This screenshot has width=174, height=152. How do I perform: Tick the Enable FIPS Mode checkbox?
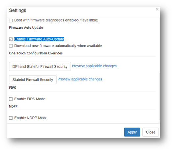pos(11,99)
